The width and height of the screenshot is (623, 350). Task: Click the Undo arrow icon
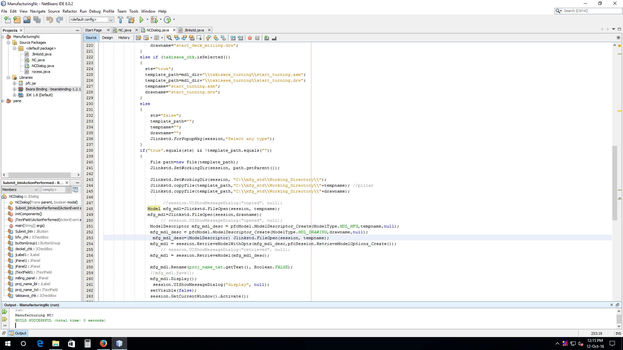pos(49,20)
